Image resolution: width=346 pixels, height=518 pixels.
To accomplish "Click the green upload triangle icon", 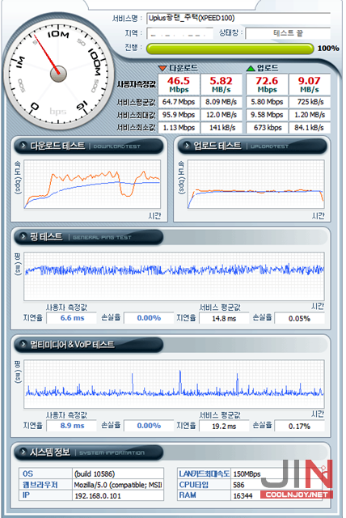I will (x=251, y=68).
